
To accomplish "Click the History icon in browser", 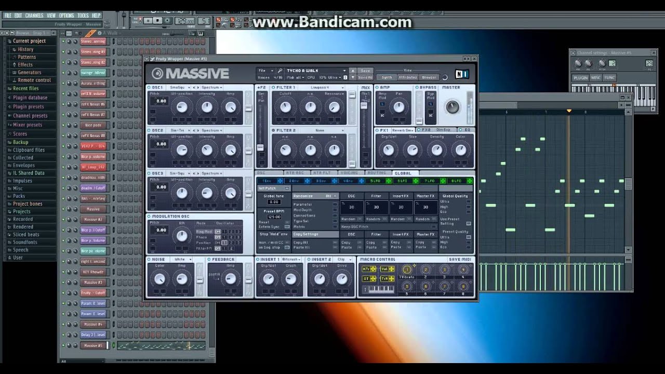I will click(x=14, y=49).
